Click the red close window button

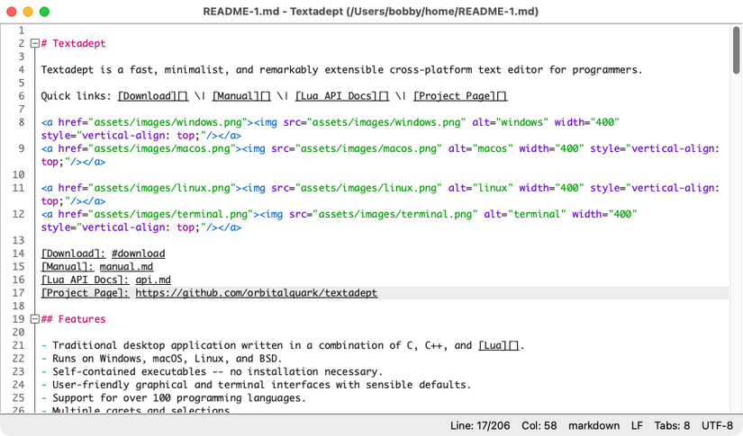[x=12, y=12]
